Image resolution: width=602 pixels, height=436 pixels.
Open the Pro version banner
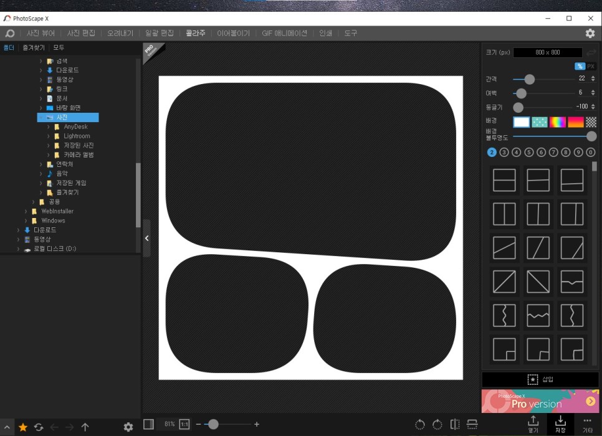click(540, 401)
